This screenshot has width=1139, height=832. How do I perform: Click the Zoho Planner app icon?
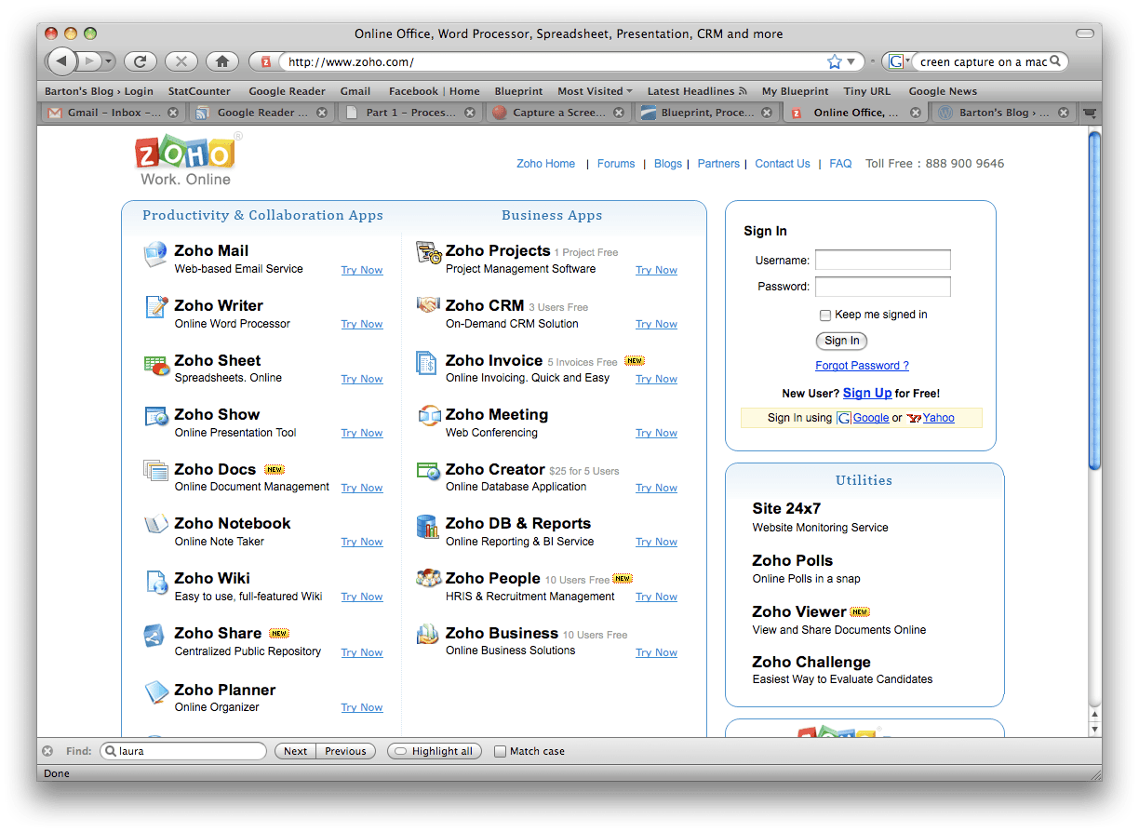click(x=155, y=691)
